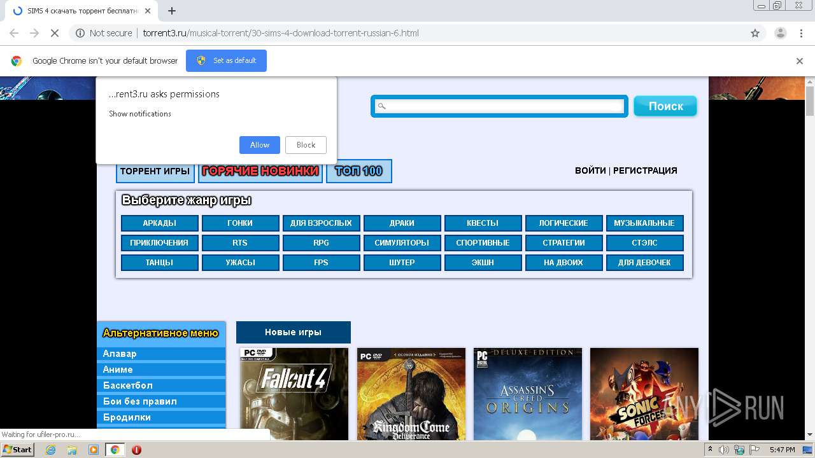Open File Explorer from taskbar

click(72, 450)
